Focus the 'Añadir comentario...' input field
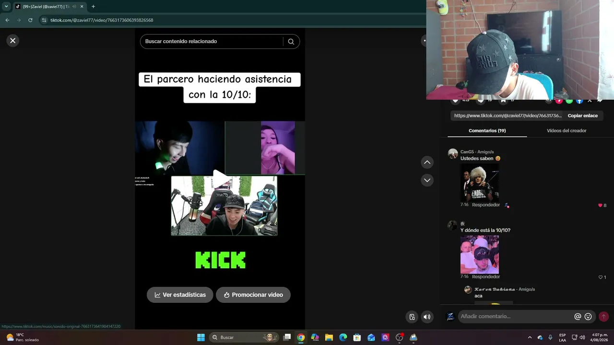This screenshot has width=614, height=345. click(x=516, y=316)
